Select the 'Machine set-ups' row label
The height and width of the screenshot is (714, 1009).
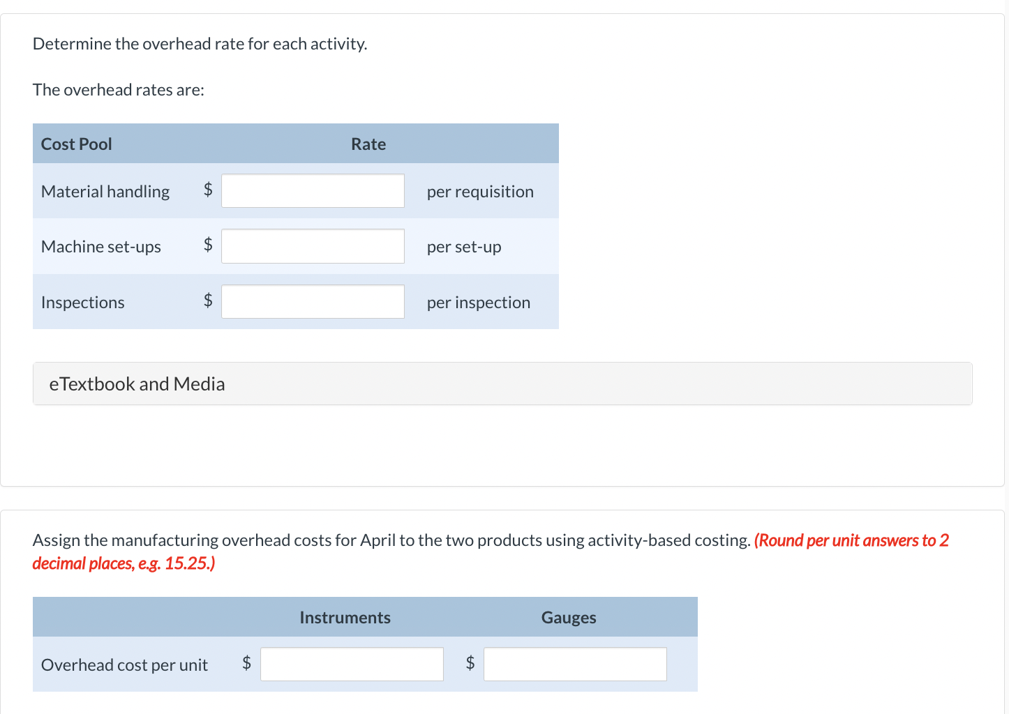(101, 247)
